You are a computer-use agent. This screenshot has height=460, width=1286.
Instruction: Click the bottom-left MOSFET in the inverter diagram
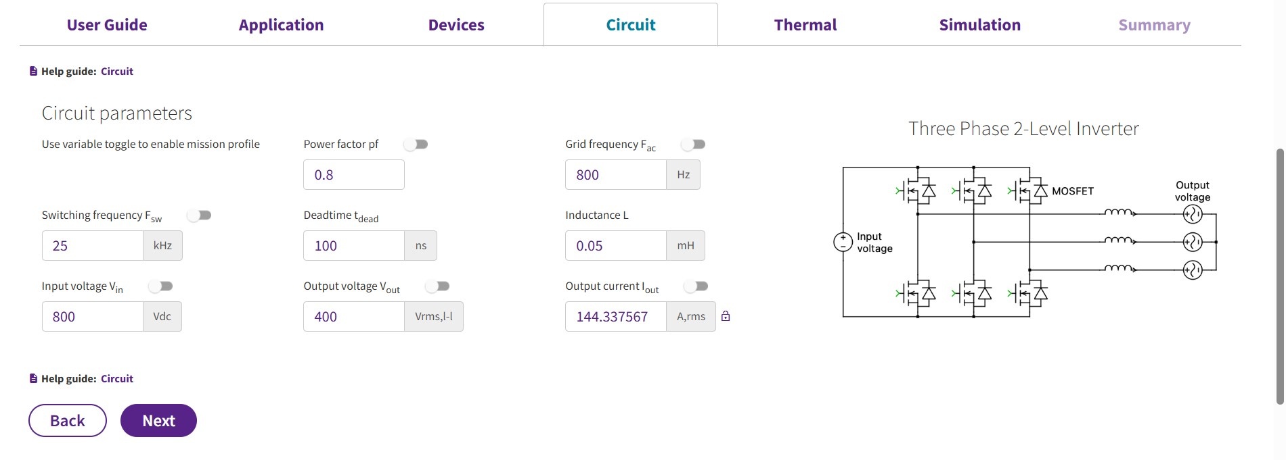(x=916, y=293)
